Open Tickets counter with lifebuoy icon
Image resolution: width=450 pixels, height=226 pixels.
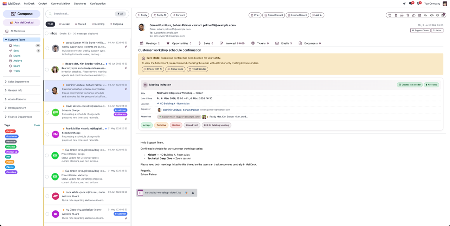[x=260, y=43]
